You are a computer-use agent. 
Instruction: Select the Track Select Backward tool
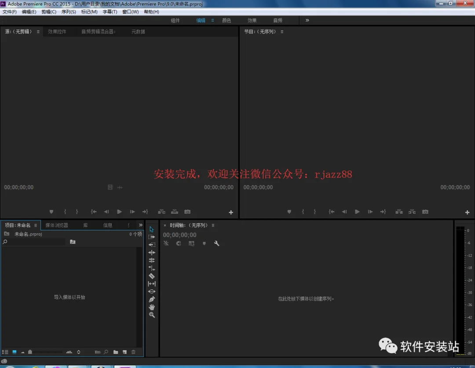coord(151,244)
